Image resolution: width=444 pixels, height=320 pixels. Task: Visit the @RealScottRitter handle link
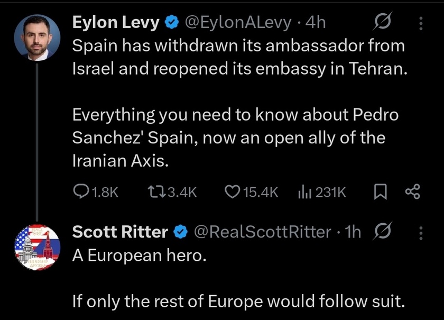tap(262, 231)
